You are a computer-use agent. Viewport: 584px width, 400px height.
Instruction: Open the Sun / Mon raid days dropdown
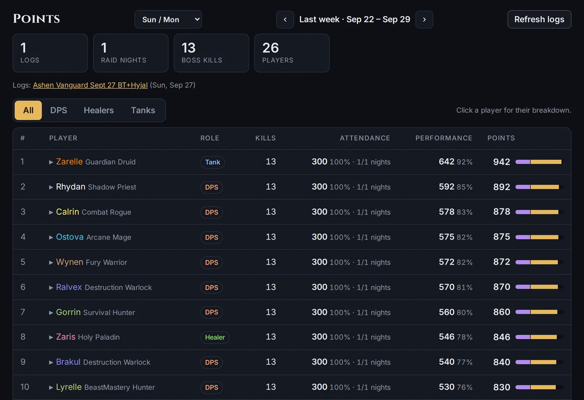click(168, 20)
